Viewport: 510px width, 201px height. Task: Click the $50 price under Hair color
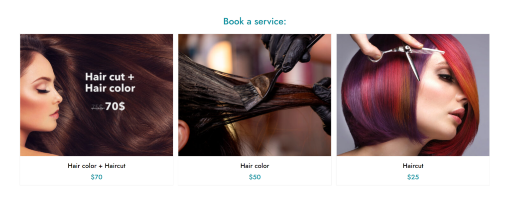pyautogui.click(x=255, y=177)
